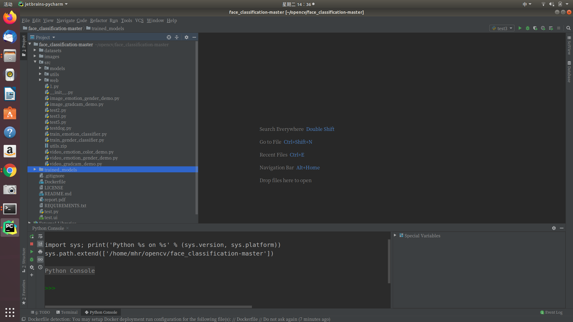This screenshot has height=322, width=573.
Task: Collapse the src folder
Action: click(35, 62)
